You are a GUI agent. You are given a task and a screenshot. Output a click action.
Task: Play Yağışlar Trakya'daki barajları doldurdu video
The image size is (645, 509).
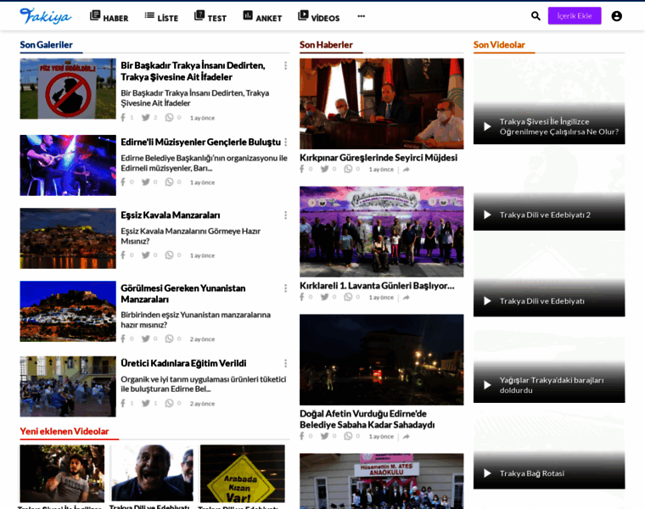[x=487, y=385]
